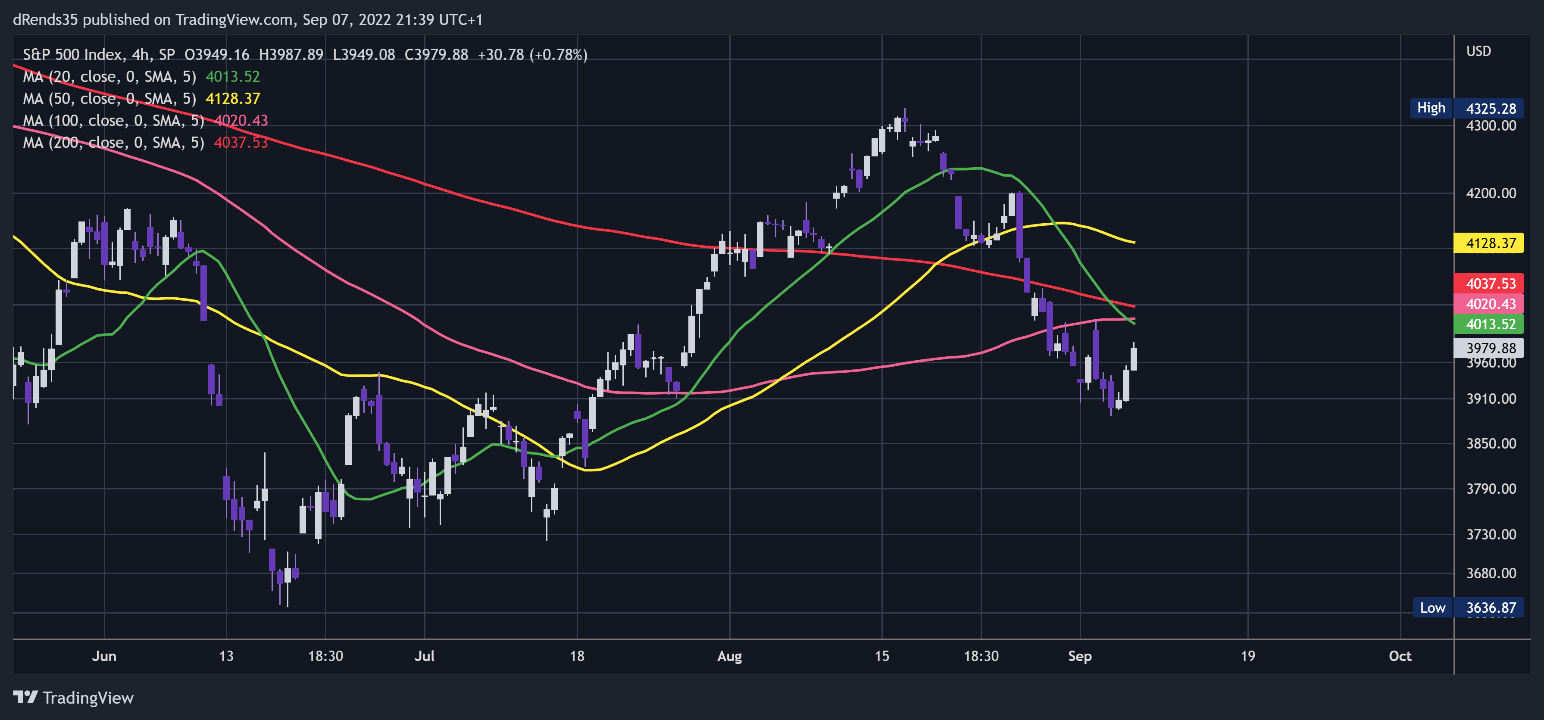This screenshot has width=1544, height=720.
Task: Click the 4200.00 price axis label
Action: [1491, 193]
